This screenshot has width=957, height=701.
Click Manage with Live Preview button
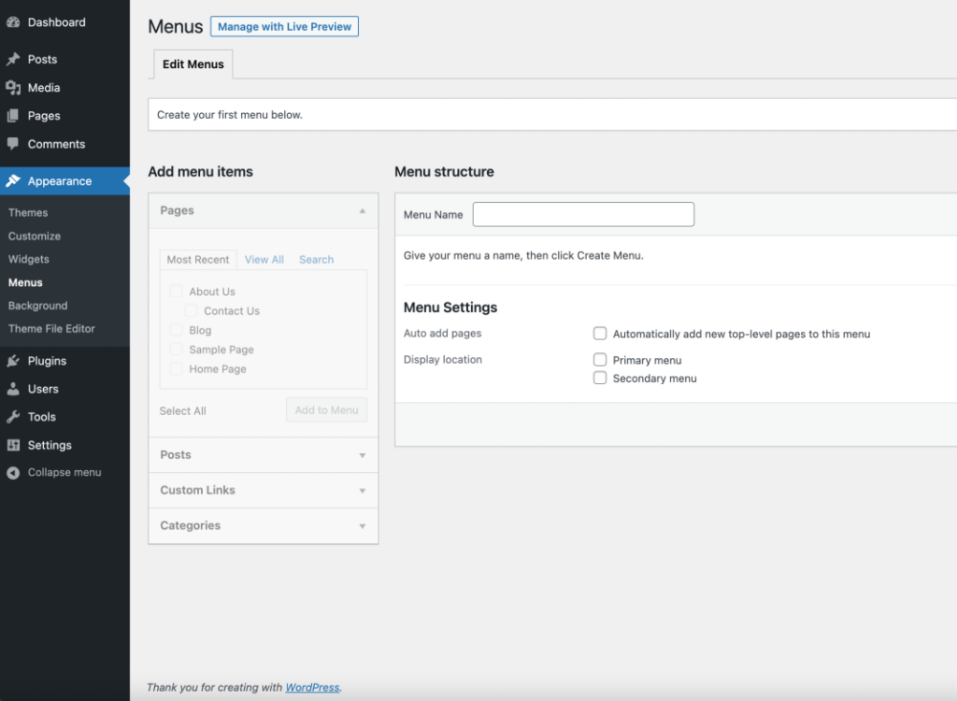coord(284,26)
